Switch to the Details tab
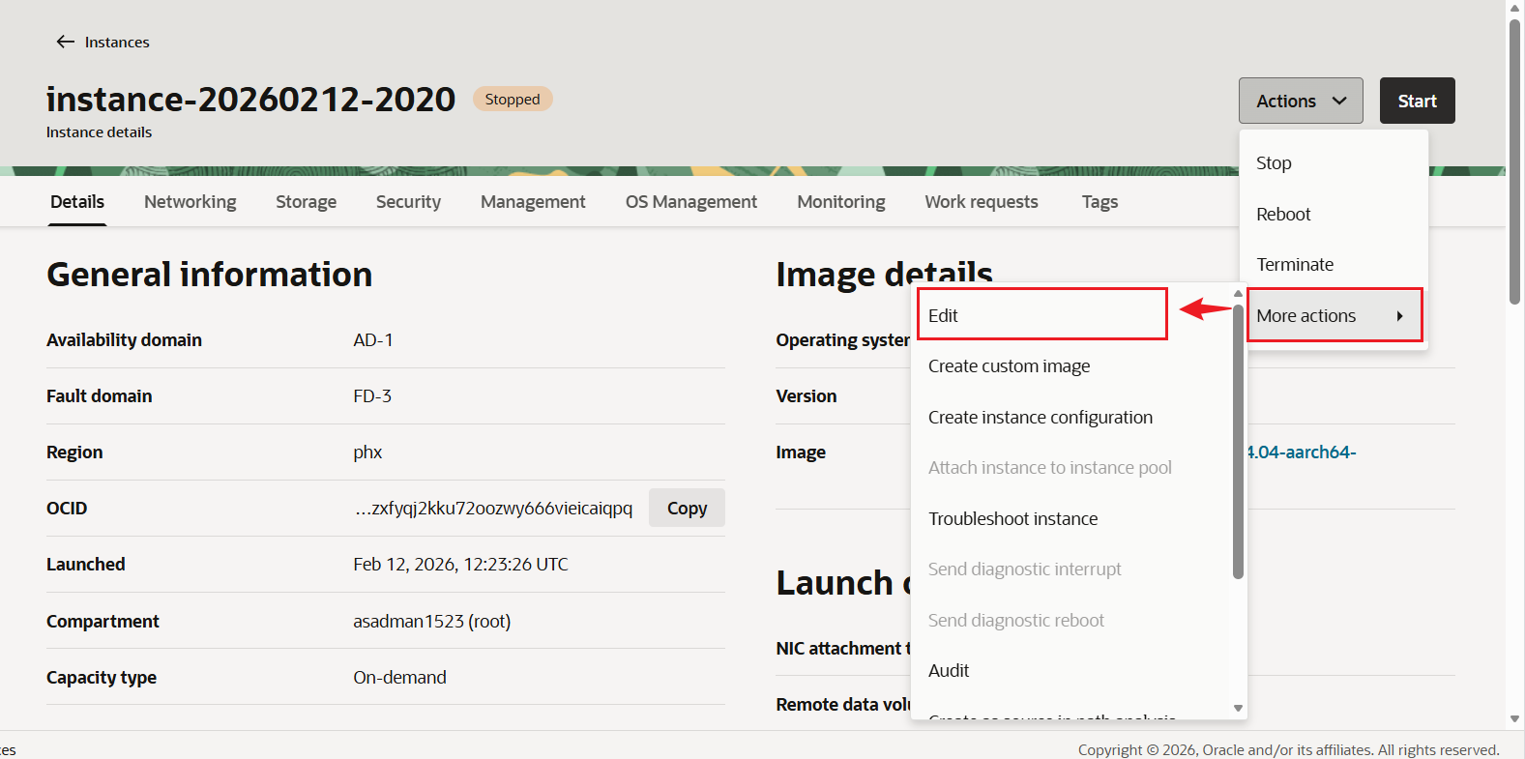1525x759 pixels. click(77, 201)
